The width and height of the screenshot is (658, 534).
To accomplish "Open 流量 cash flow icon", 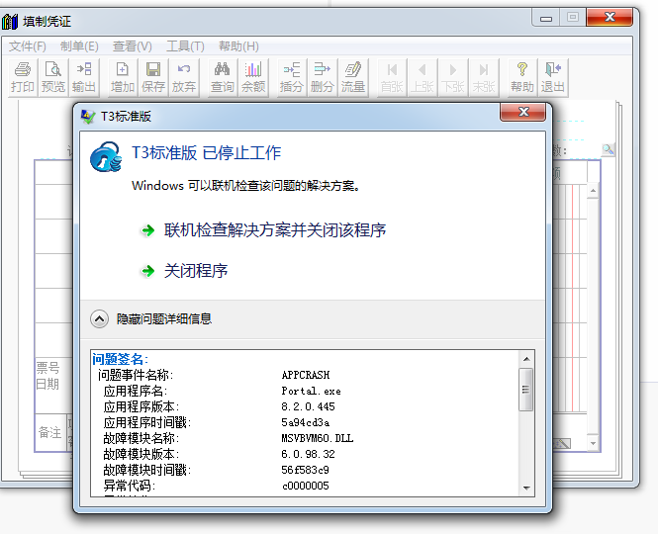I will coord(352,77).
